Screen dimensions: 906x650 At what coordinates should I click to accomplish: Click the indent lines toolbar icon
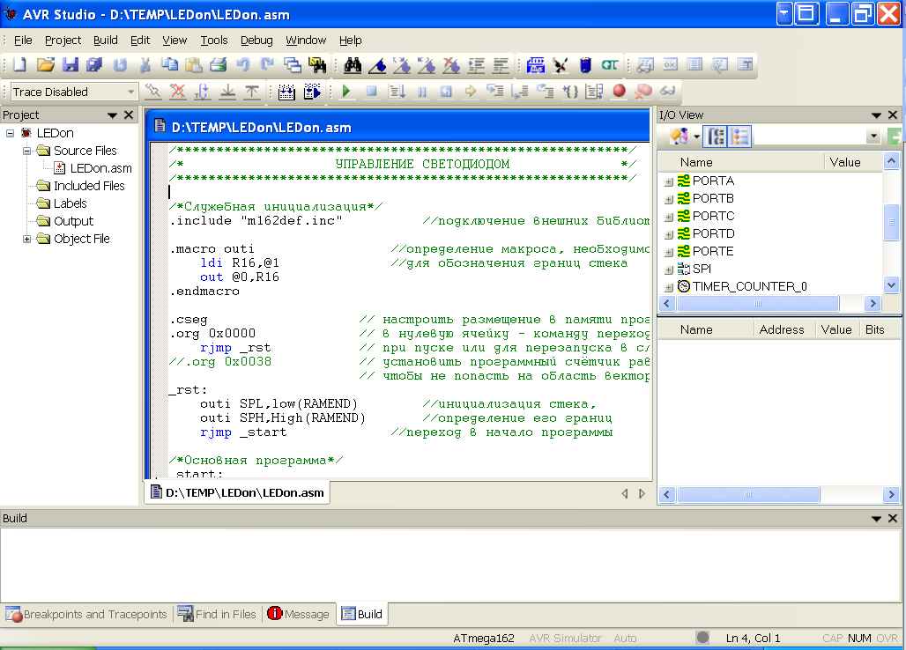pos(477,65)
